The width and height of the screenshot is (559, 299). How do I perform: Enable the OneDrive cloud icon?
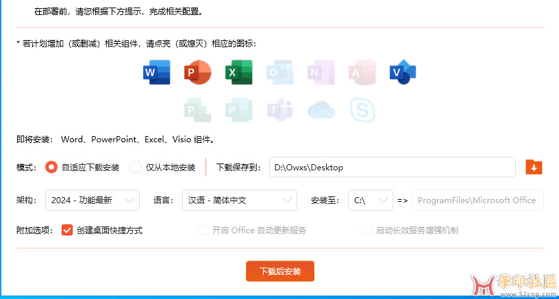(x=321, y=110)
